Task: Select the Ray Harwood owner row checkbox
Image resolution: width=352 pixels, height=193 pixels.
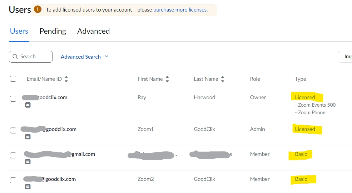Action: coord(13,99)
